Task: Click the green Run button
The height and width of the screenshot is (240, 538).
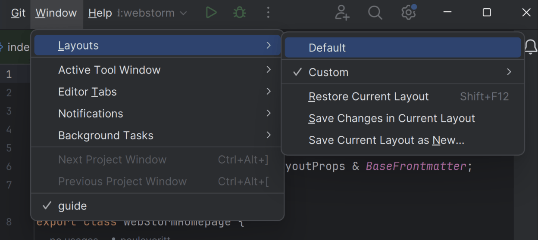Action: pos(211,13)
